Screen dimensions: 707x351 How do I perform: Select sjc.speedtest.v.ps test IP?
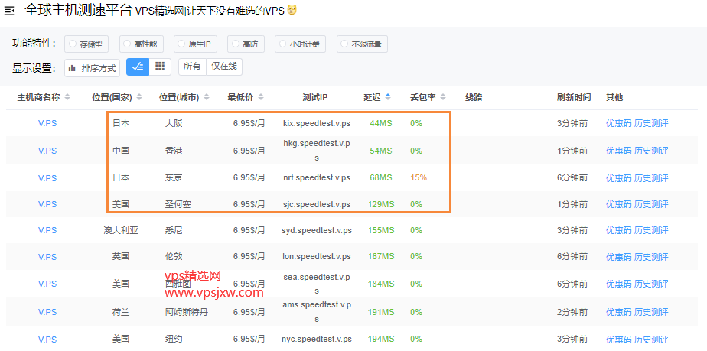coord(317,204)
